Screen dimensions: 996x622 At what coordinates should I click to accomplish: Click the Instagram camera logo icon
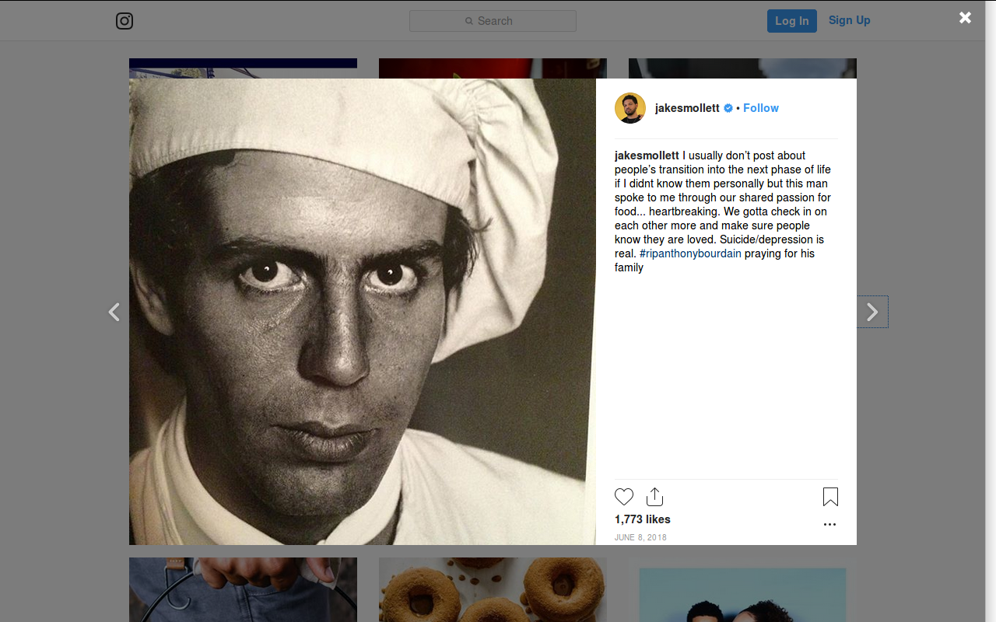[x=124, y=21]
